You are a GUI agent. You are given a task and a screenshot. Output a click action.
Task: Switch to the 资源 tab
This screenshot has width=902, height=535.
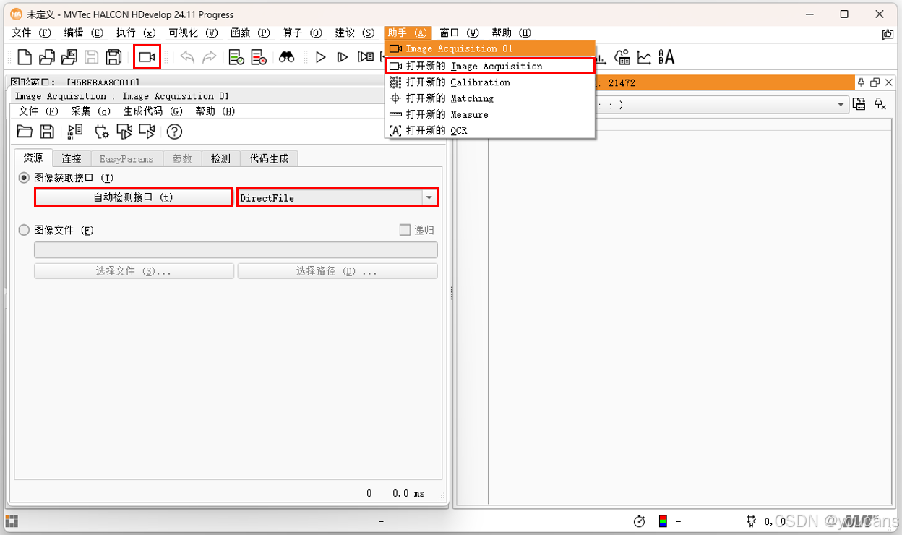point(33,158)
